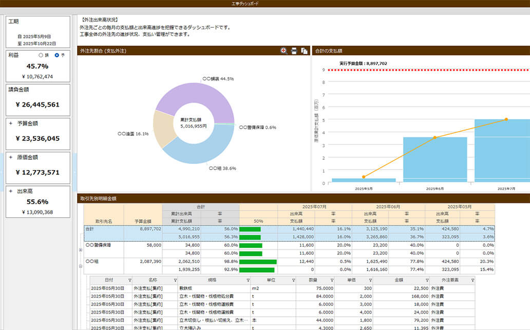The height and width of the screenshot is (330, 530).
Task: Click the 2025年6月 bar in payment chart
Action: [434, 159]
